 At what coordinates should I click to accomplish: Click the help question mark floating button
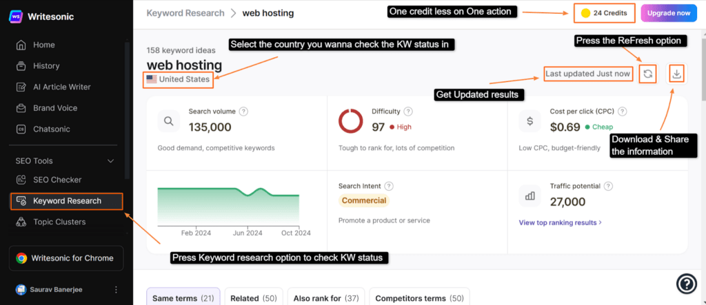(x=687, y=284)
